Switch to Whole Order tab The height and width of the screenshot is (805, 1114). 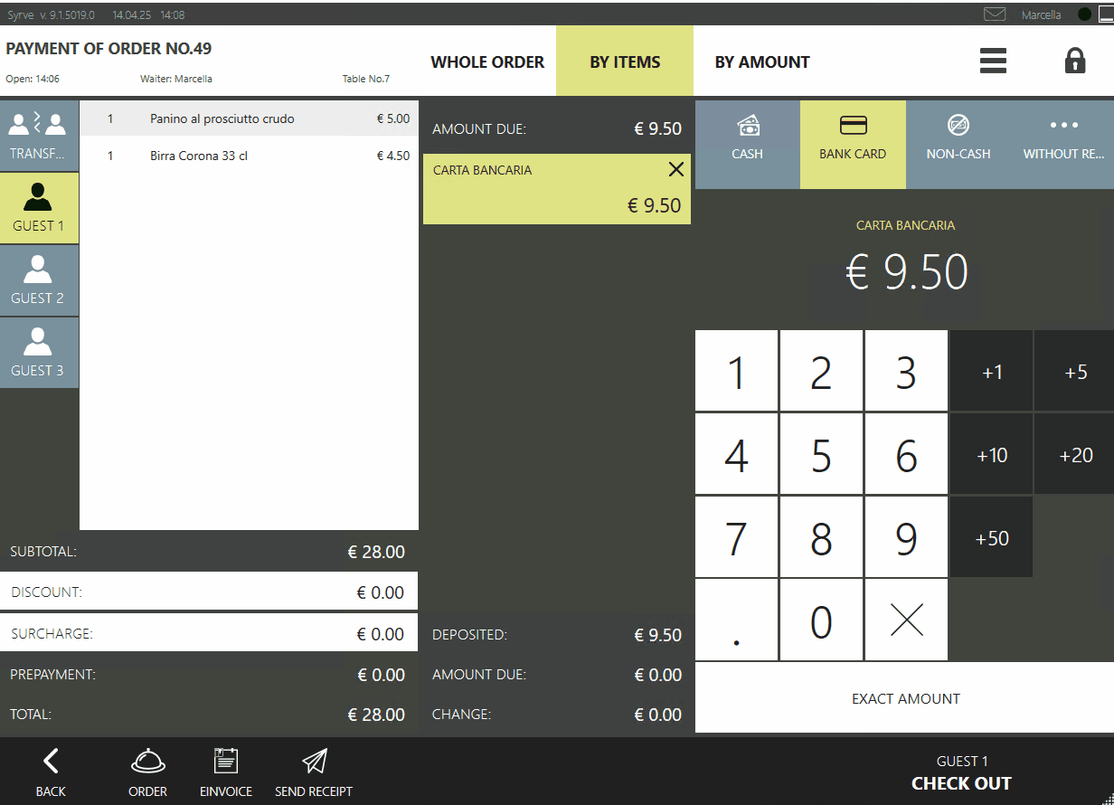(x=487, y=62)
